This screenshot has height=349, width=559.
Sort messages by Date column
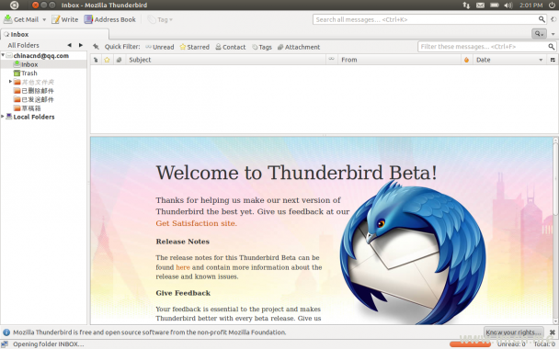(x=509, y=60)
